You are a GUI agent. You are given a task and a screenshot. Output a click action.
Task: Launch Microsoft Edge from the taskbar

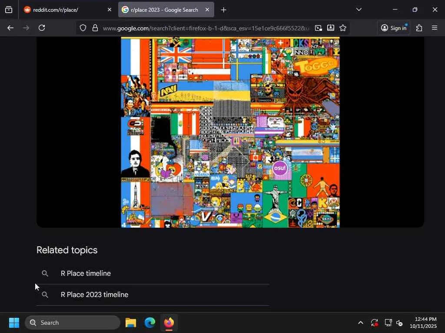pyautogui.click(x=150, y=323)
